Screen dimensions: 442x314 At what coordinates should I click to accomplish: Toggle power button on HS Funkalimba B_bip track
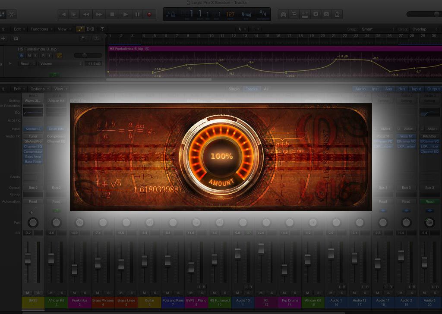point(22,56)
